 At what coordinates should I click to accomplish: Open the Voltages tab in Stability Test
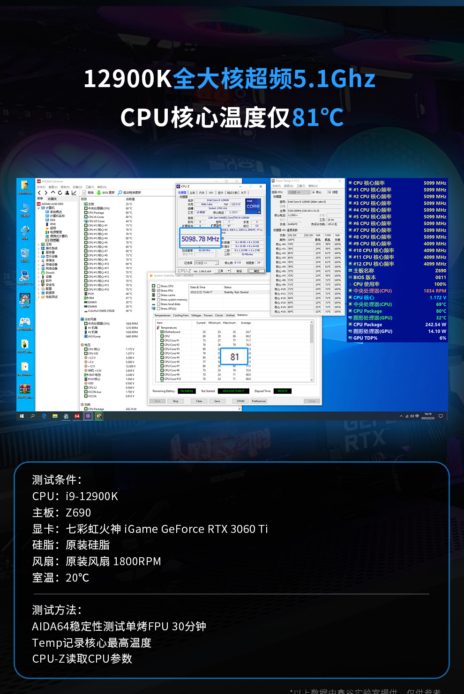click(x=196, y=315)
